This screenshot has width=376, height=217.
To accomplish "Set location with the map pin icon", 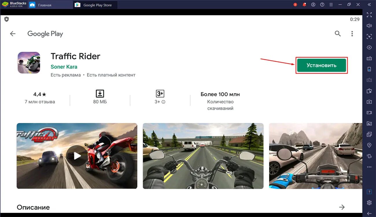I will [369, 145].
